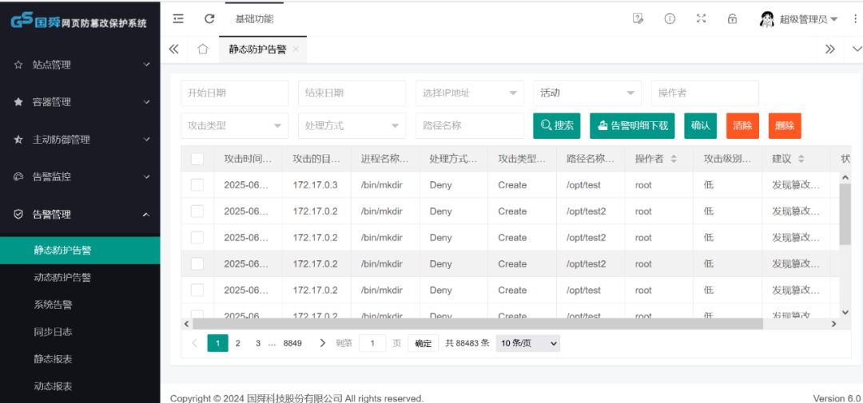
Task: Change the 10 条/页 page size selector
Action: click(x=527, y=343)
